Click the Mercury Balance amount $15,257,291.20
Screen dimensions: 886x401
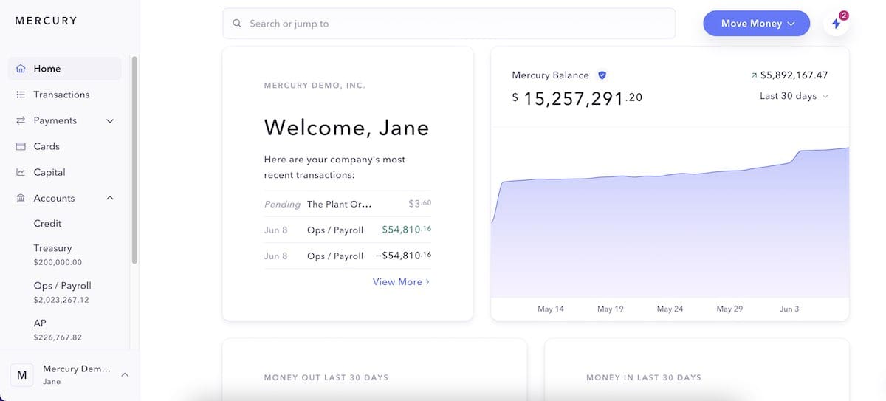tap(577, 98)
